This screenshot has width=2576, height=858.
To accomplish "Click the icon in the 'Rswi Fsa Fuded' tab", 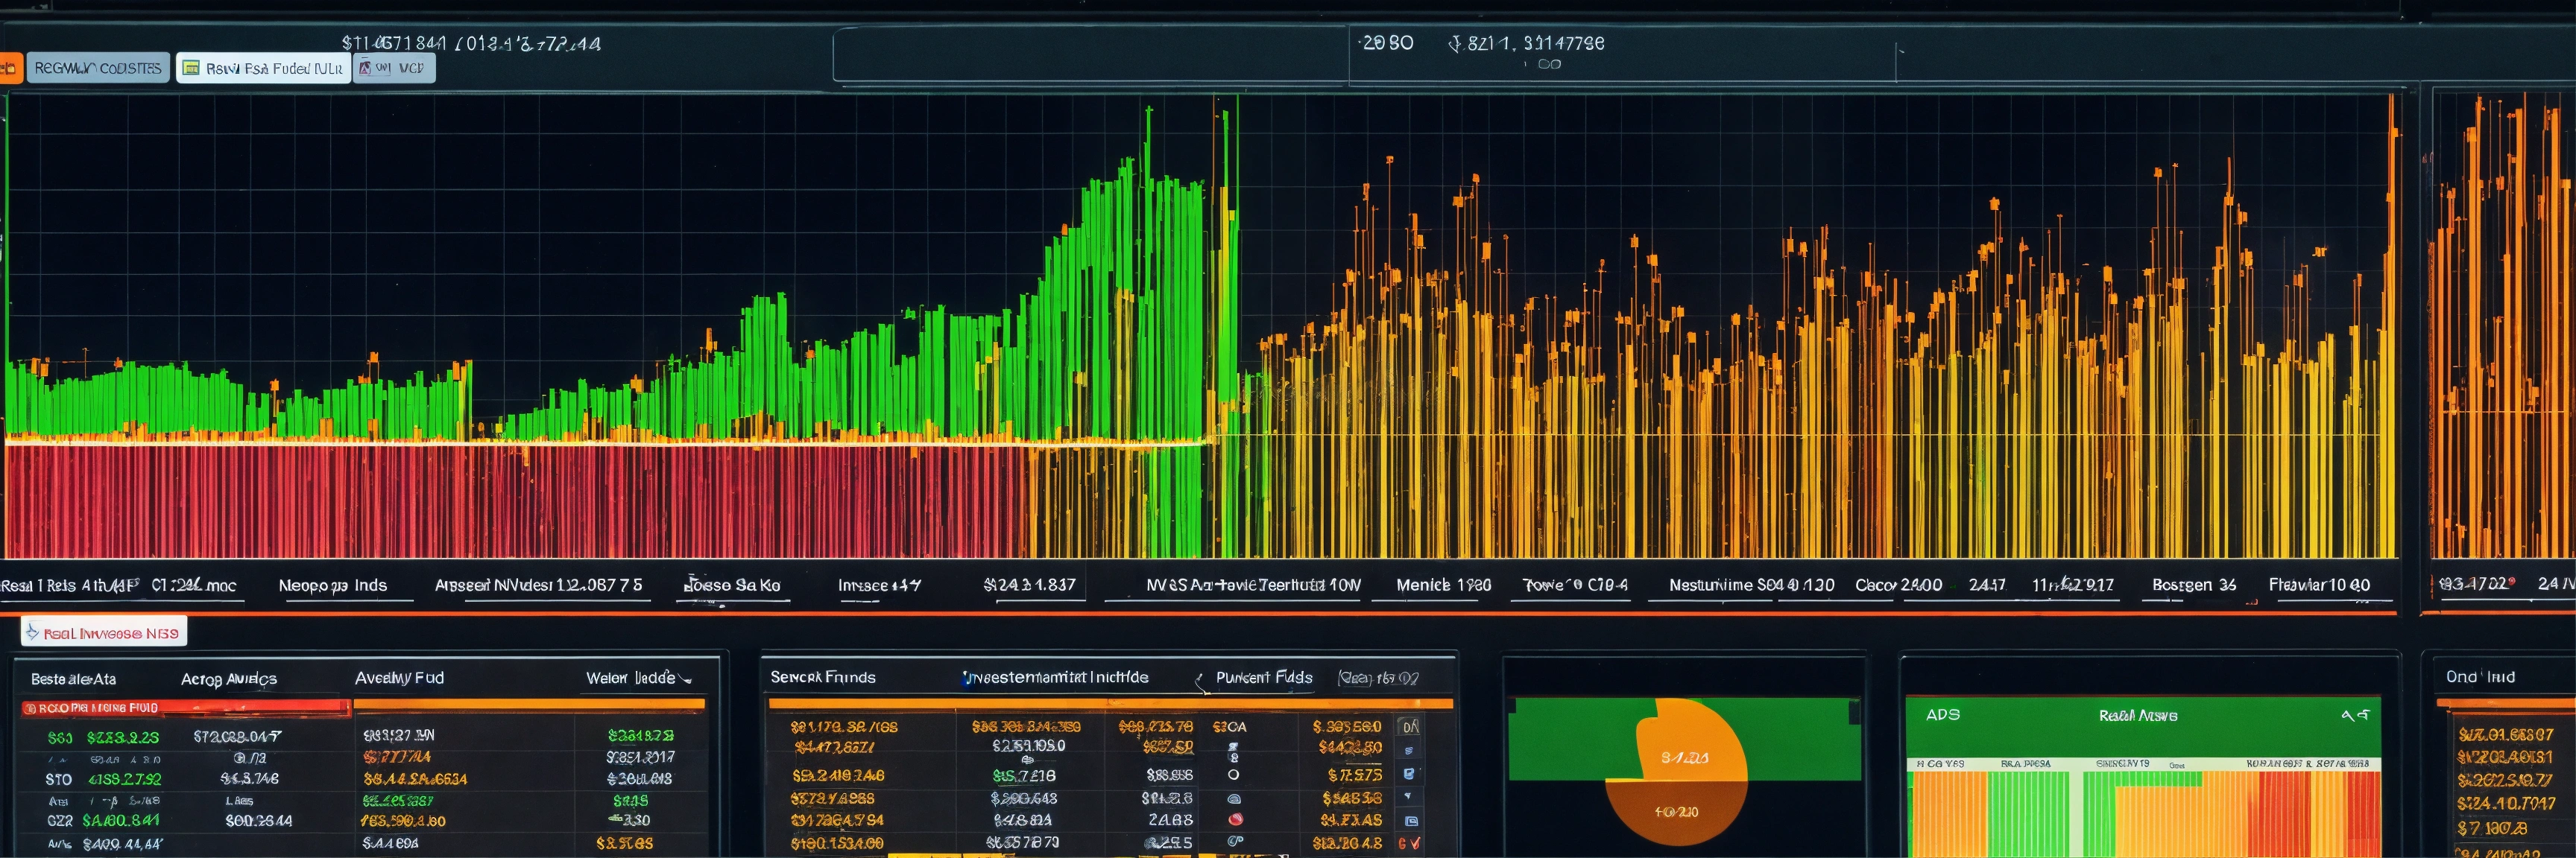I will [191, 68].
